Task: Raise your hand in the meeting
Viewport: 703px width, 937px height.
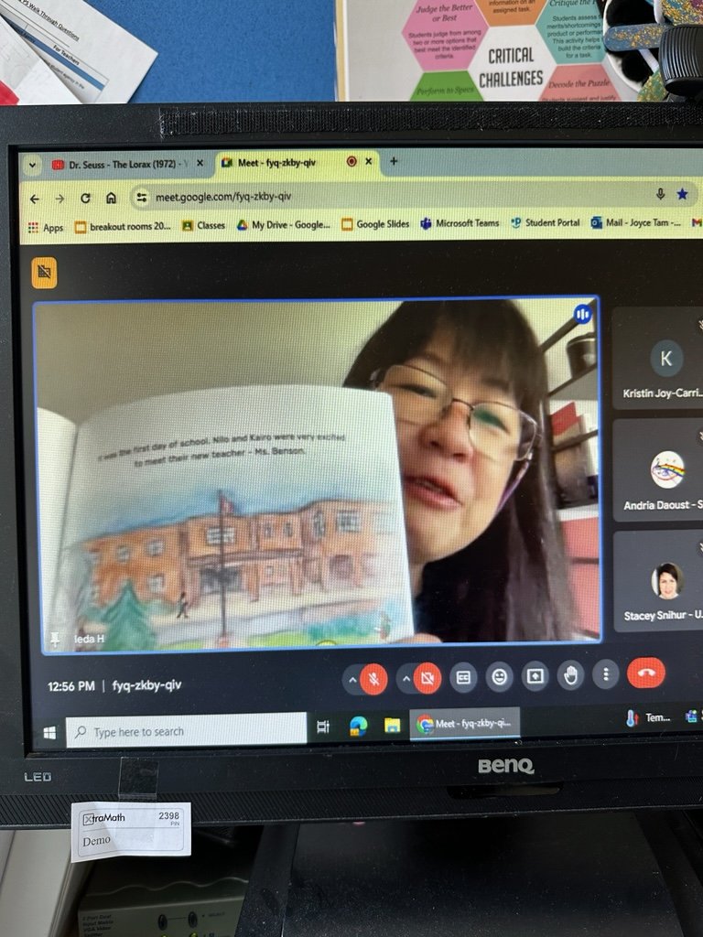Action: click(x=571, y=675)
